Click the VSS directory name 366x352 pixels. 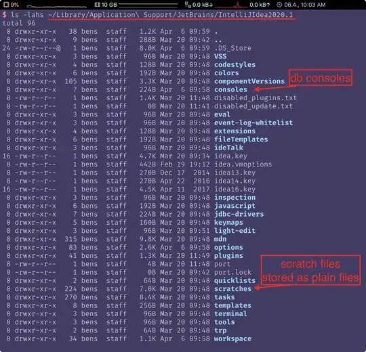point(220,56)
